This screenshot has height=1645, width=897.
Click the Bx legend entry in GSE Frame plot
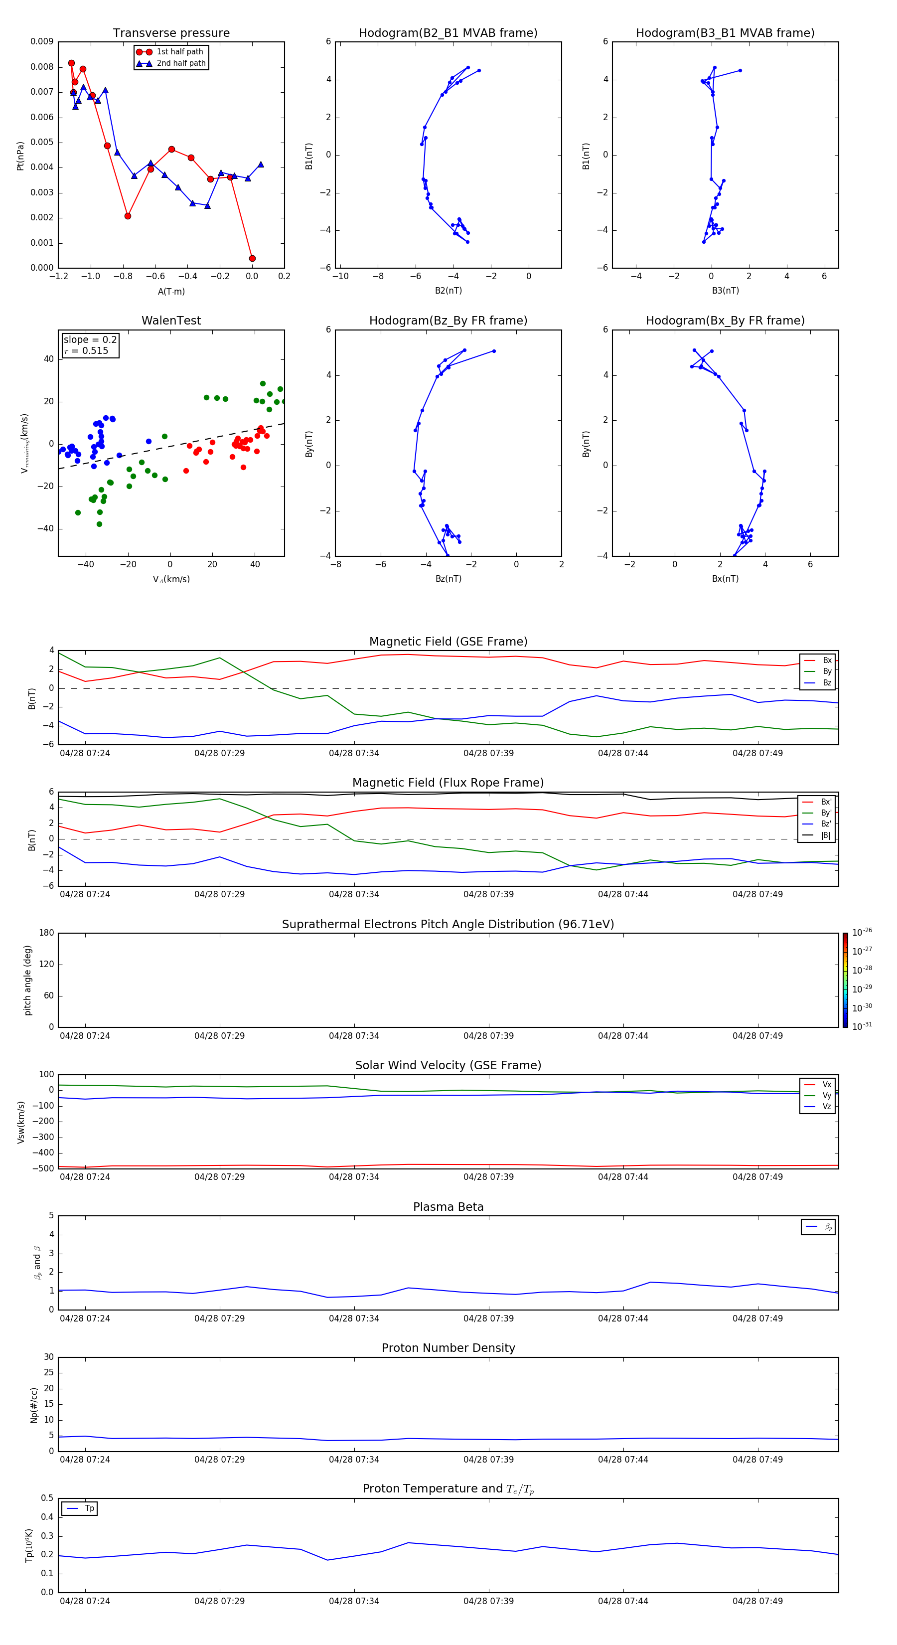tap(818, 660)
